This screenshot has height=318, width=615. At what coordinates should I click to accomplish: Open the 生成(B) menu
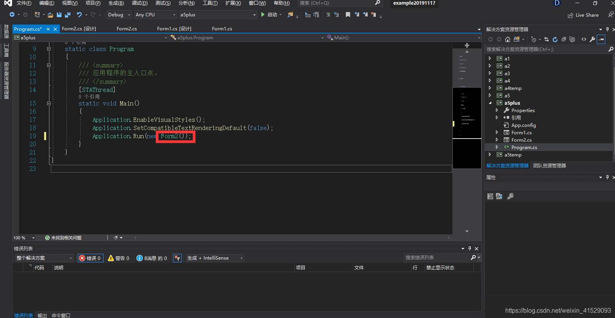click(x=116, y=3)
